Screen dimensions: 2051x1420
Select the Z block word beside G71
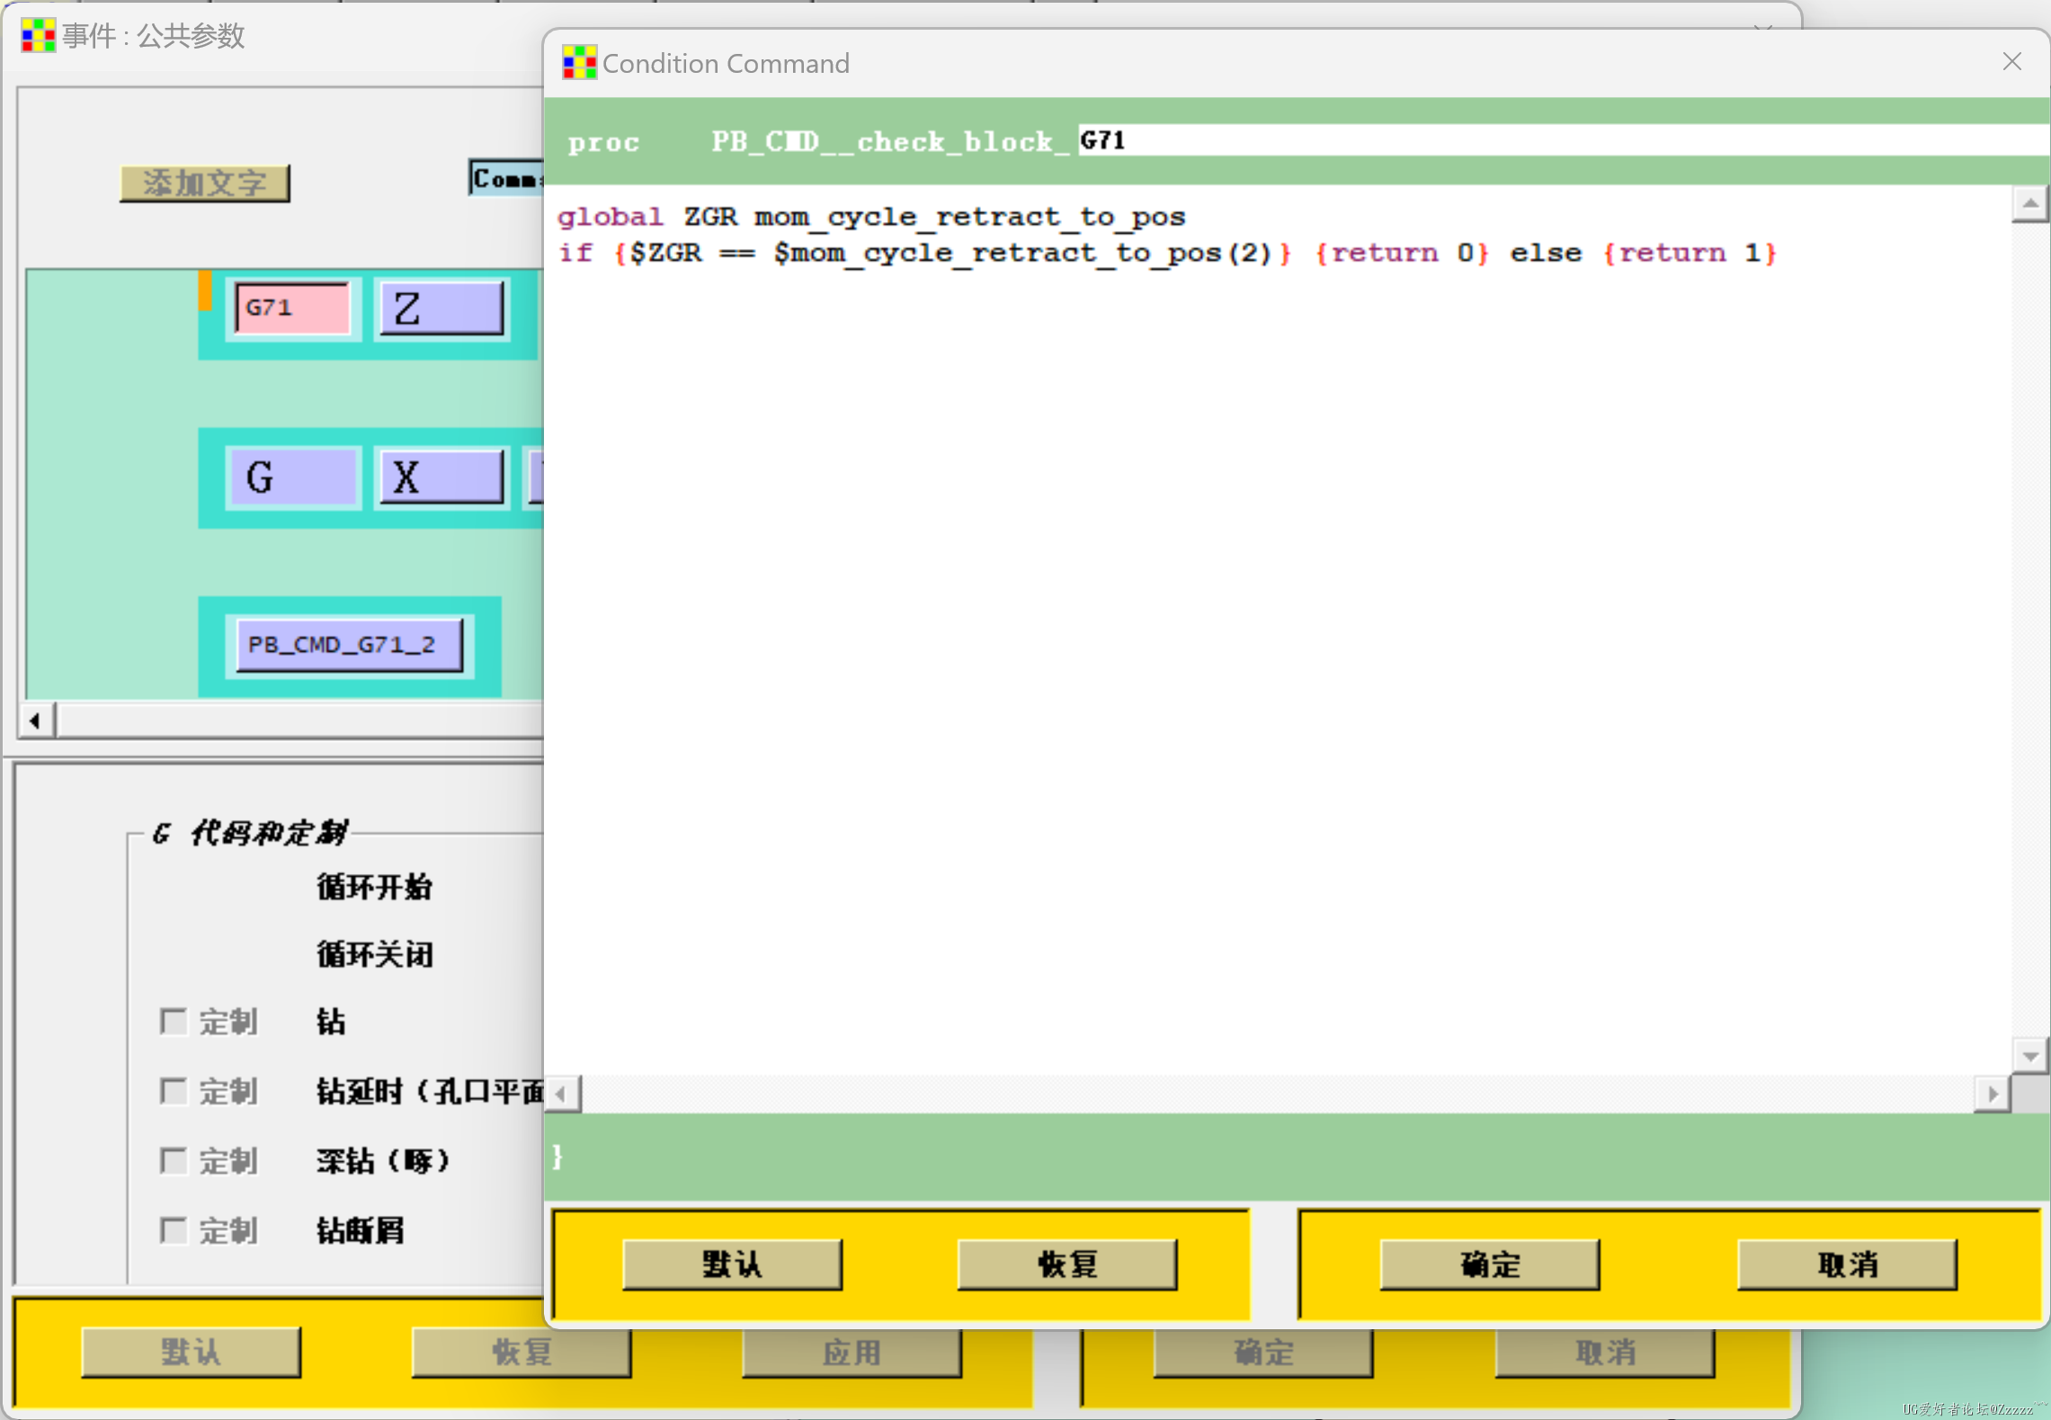click(441, 308)
